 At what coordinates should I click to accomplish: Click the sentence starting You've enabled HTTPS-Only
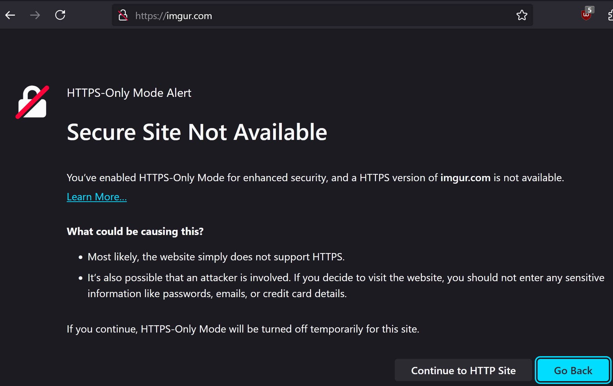(x=315, y=178)
